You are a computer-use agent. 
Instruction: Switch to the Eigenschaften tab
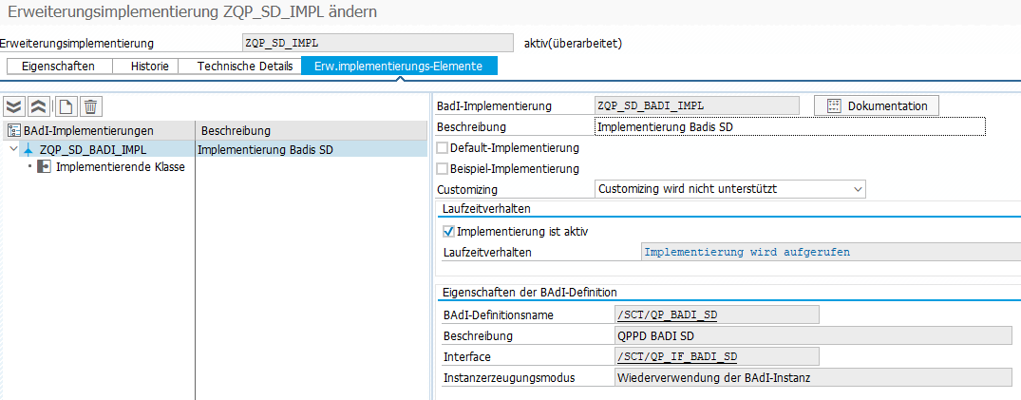tap(59, 66)
